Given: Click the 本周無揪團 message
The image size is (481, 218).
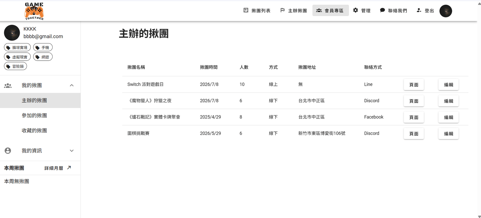Looking at the screenshot, I should tap(17, 181).
